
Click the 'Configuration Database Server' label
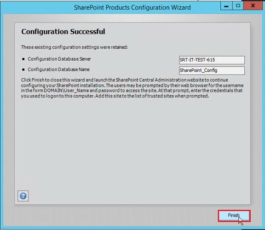pyautogui.click(x=59, y=59)
